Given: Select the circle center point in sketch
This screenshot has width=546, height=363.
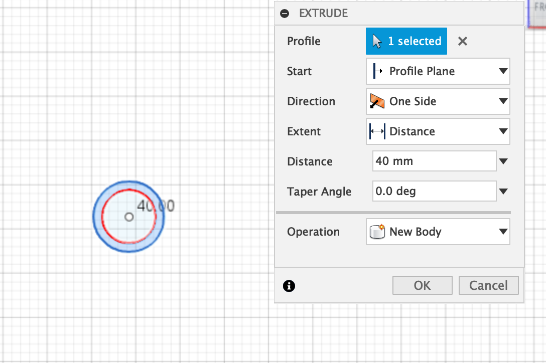Looking at the screenshot, I should (x=129, y=217).
